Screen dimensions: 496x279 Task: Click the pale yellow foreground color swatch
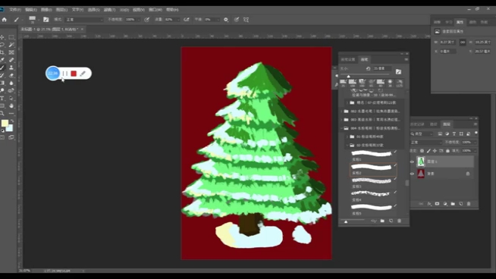coord(5,123)
